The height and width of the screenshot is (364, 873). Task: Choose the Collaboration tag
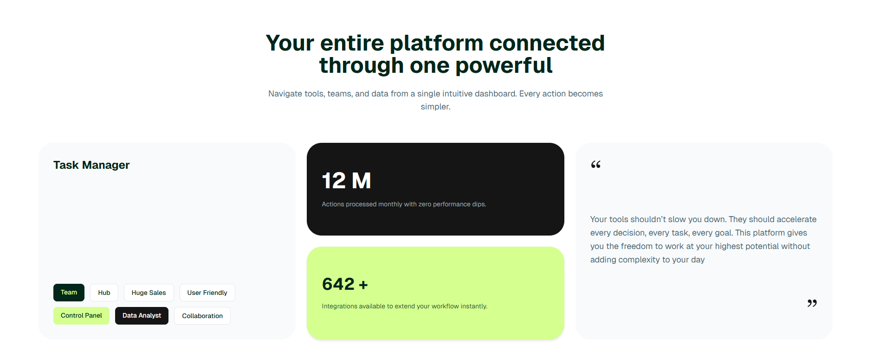pos(202,316)
